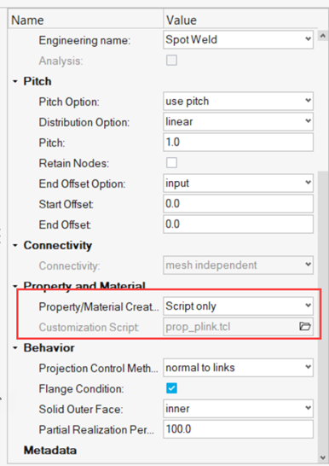The width and height of the screenshot is (329, 466).
Task: Collapse the Behavior section
Action: [x=15, y=347]
